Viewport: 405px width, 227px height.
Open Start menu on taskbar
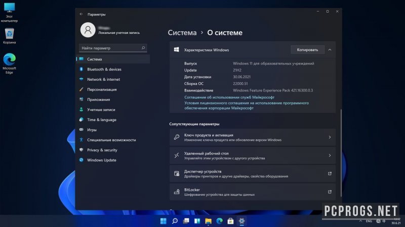(163, 221)
